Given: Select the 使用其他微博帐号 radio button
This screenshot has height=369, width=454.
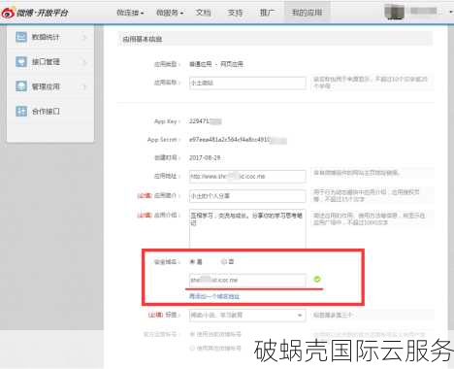Looking at the screenshot, I should click(x=192, y=348).
